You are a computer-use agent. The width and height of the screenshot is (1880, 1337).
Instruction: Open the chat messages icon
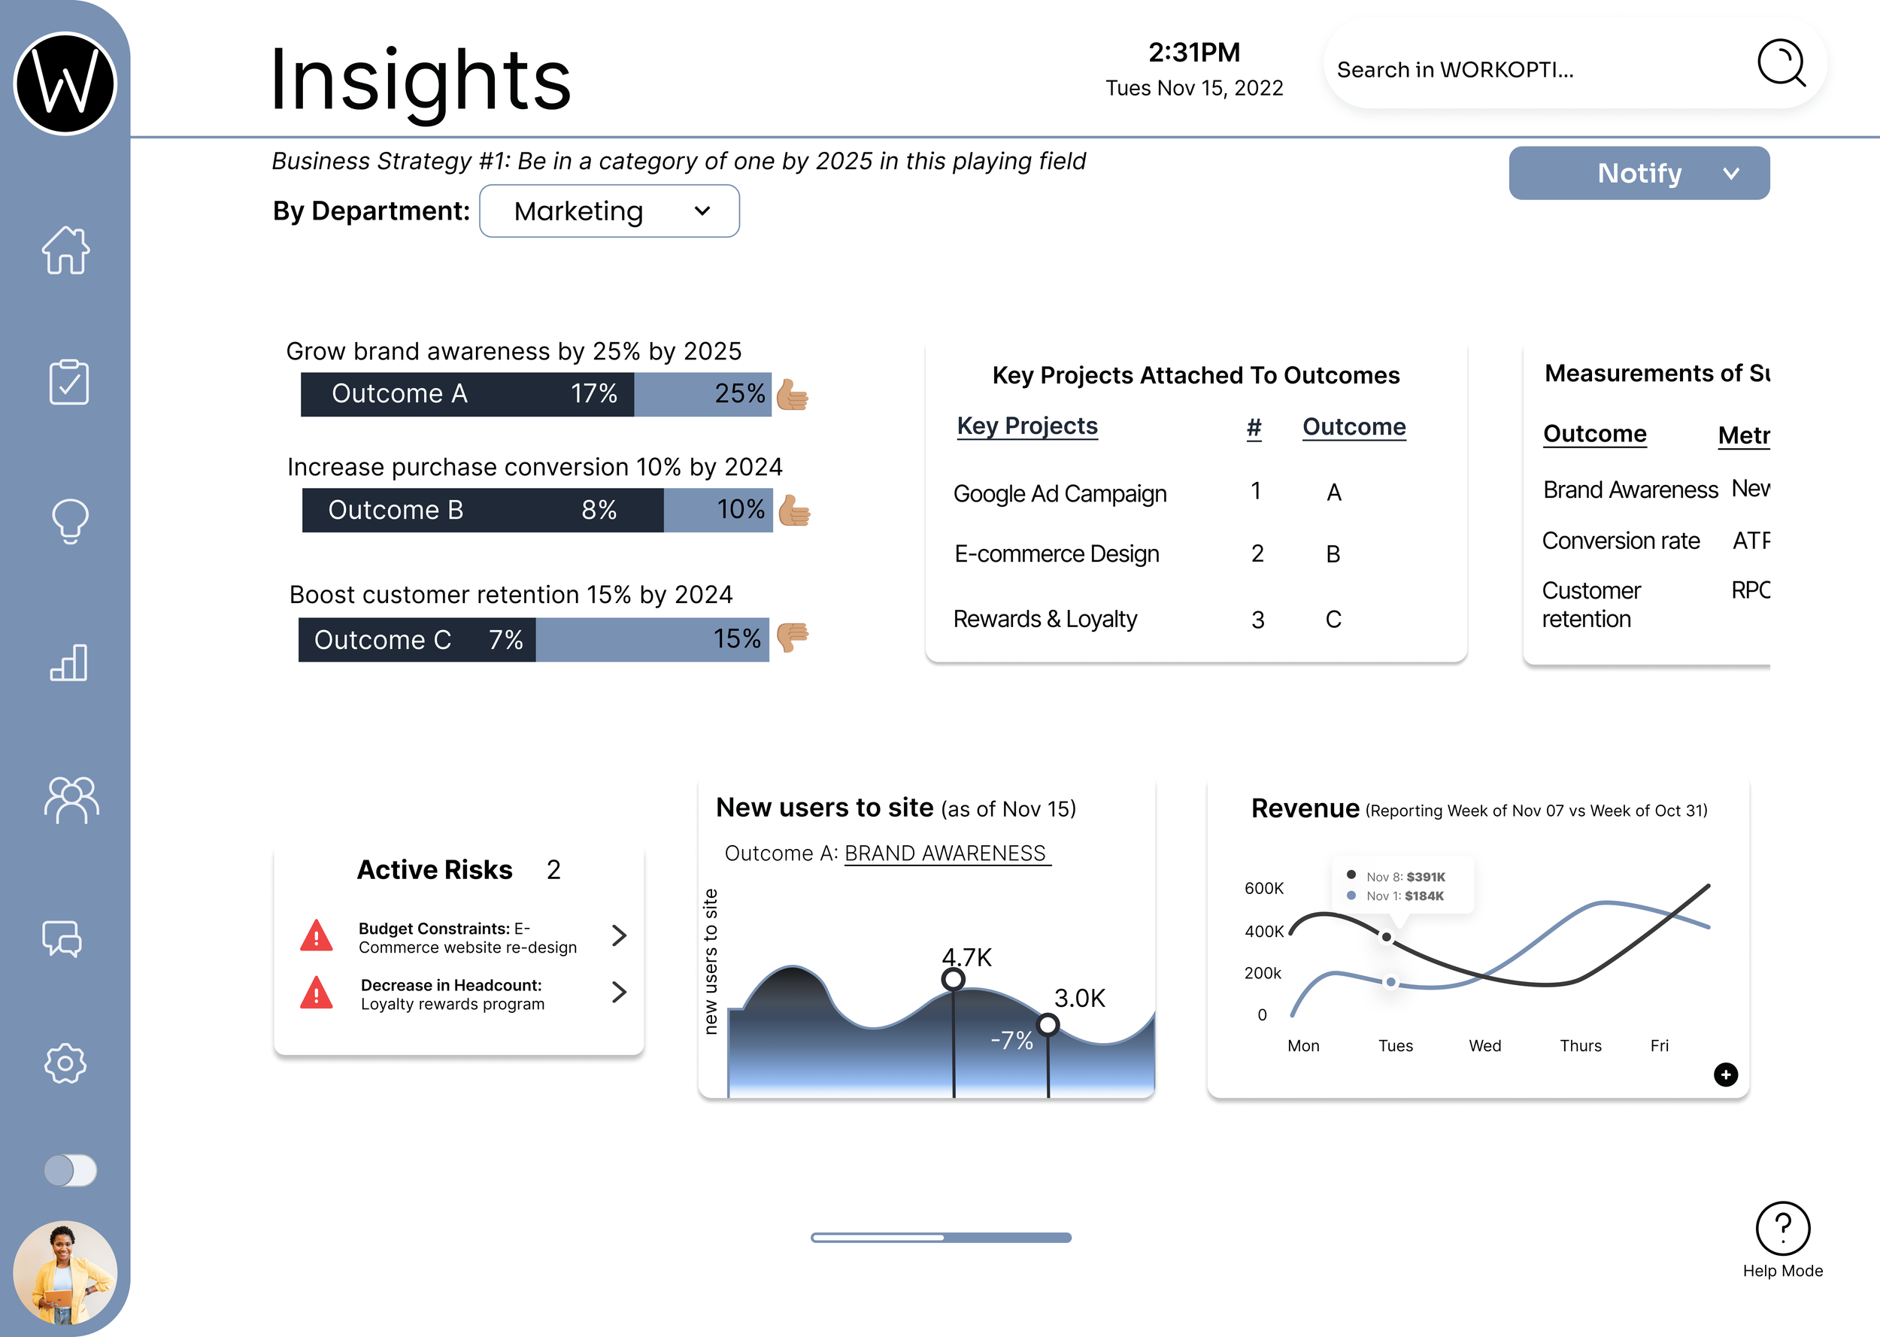pos(62,938)
